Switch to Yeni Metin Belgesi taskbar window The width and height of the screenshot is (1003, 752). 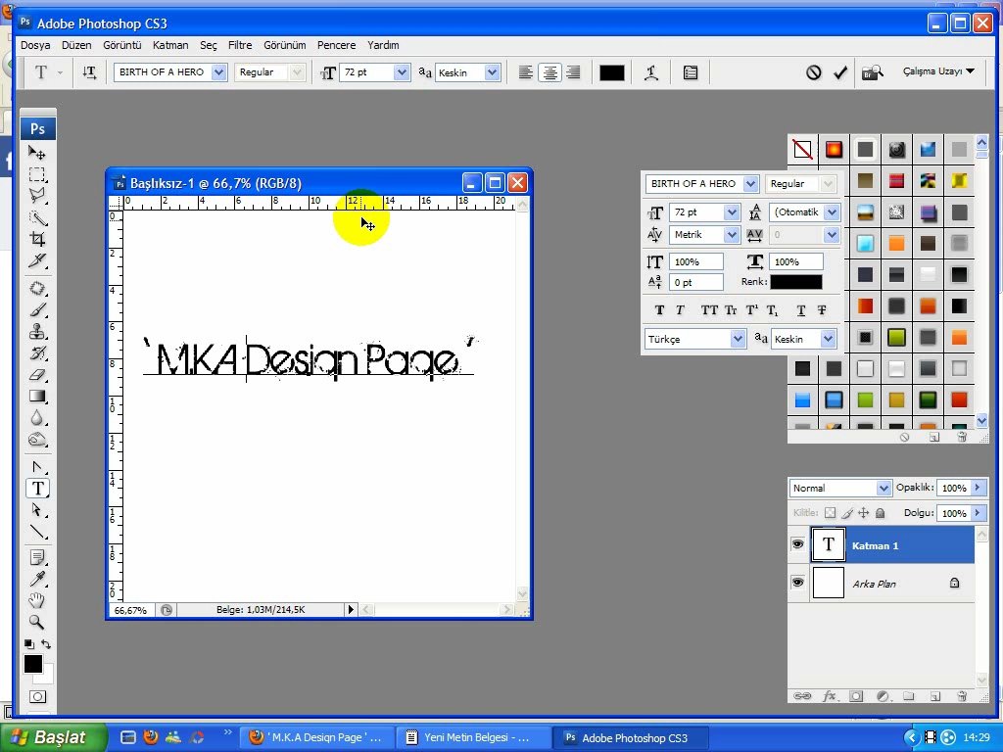472,737
